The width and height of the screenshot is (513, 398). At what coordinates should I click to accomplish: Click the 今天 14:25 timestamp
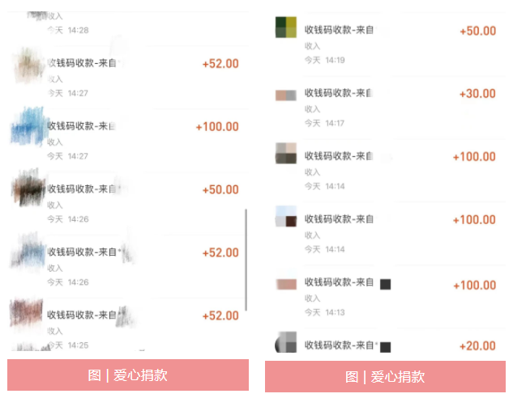click(x=67, y=345)
